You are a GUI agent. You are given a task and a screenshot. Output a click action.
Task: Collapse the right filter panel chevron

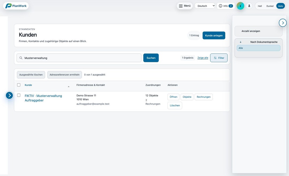coord(283,23)
